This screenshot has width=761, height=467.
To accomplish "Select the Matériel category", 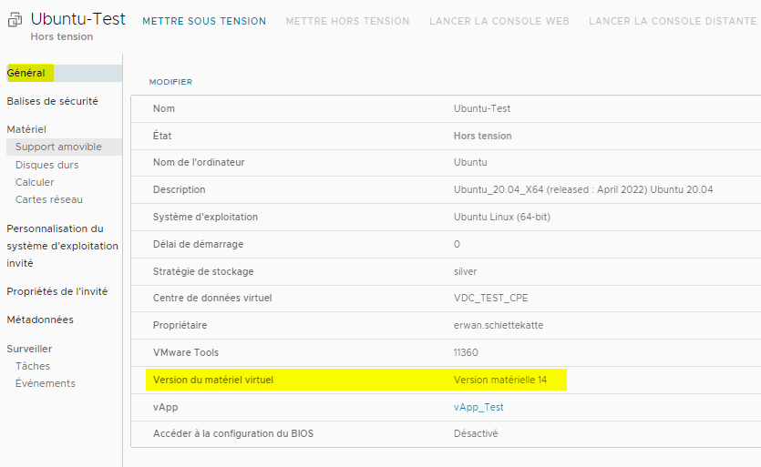I will [26, 129].
